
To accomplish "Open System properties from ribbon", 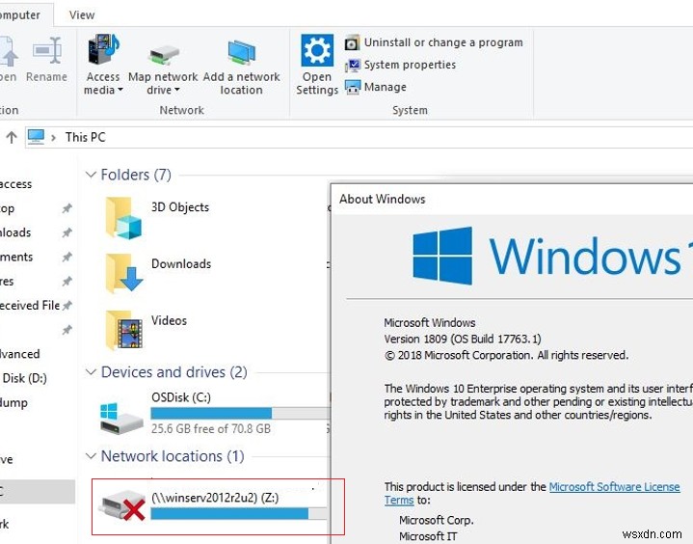I will (x=400, y=65).
